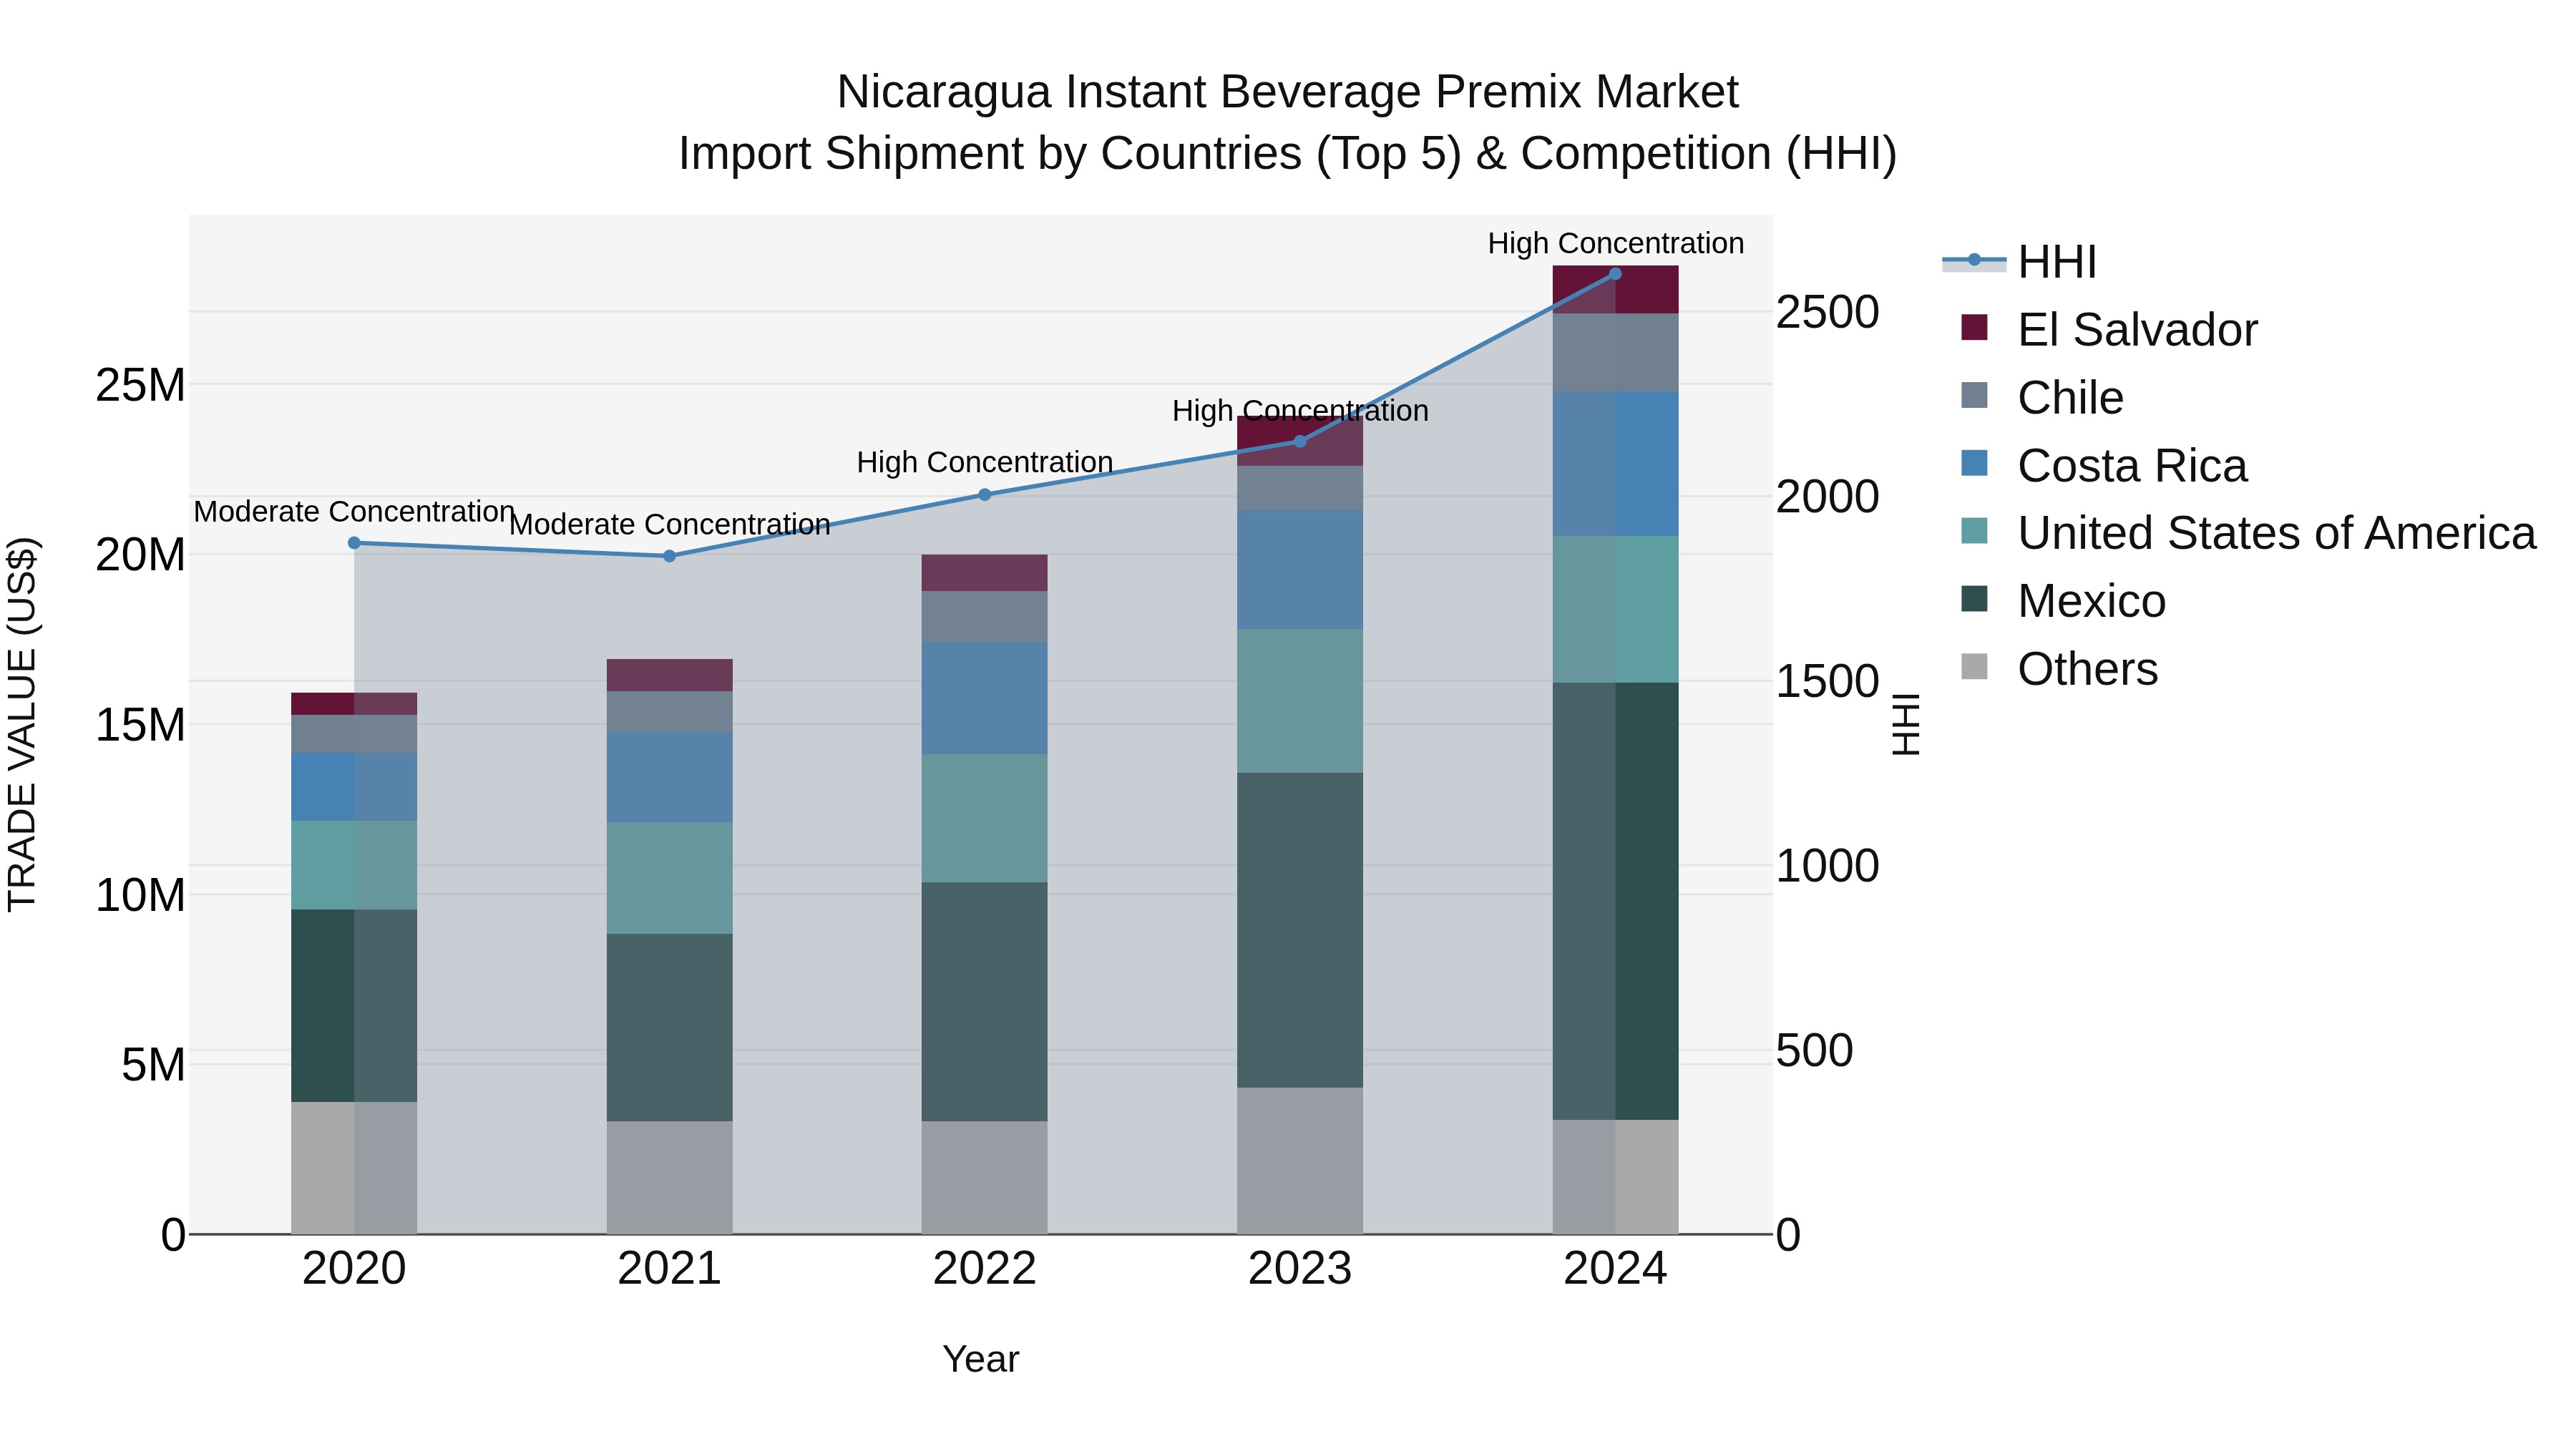The height and width of the screenshot is (1449, 2576).
Task: Click the Others gray legend swatch
Action: [1974, 666]
